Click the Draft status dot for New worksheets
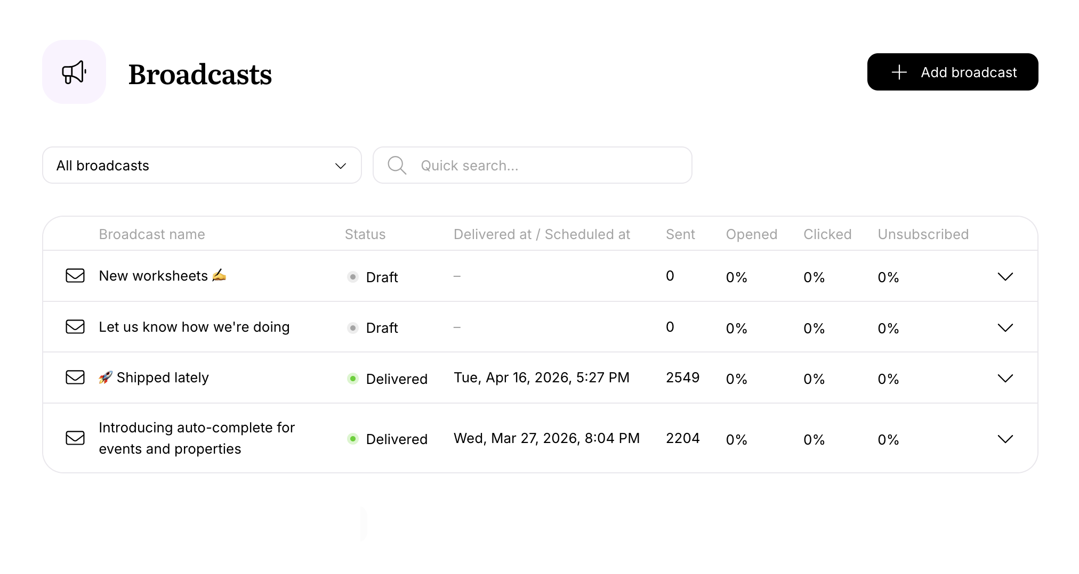Viewport: 1079px width, 574px height. point(352,277)
